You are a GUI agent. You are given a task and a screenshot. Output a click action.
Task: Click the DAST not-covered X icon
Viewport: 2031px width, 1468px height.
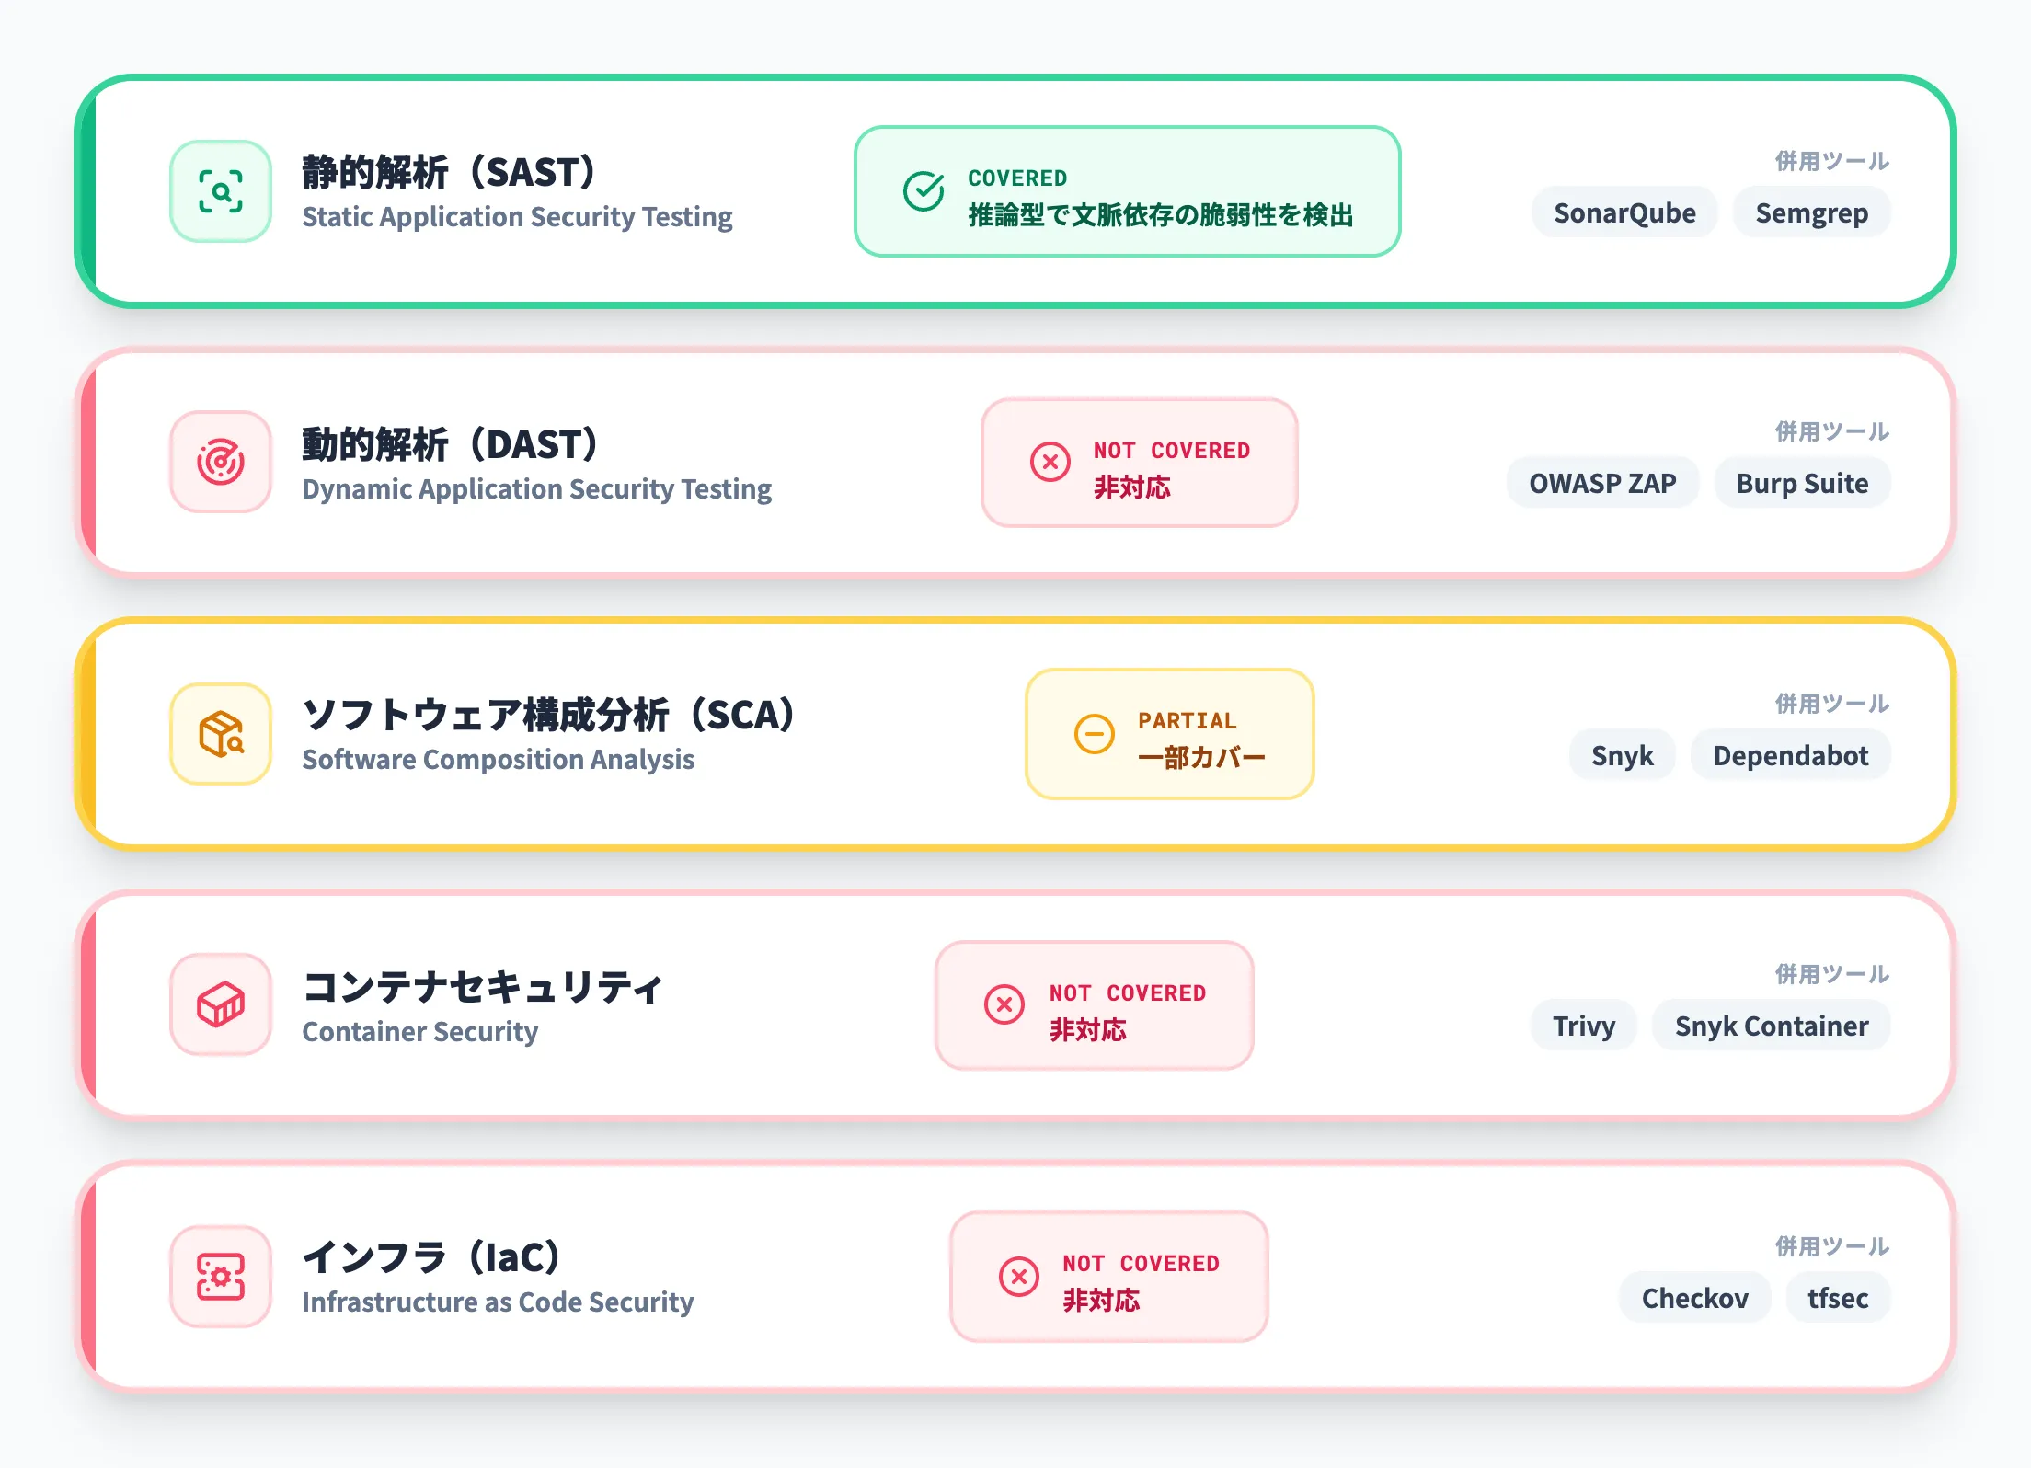pos(1050,462)
